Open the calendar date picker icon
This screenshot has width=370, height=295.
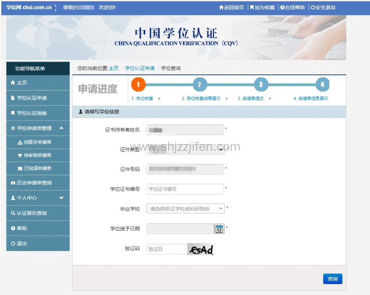(x=219, y=229)
